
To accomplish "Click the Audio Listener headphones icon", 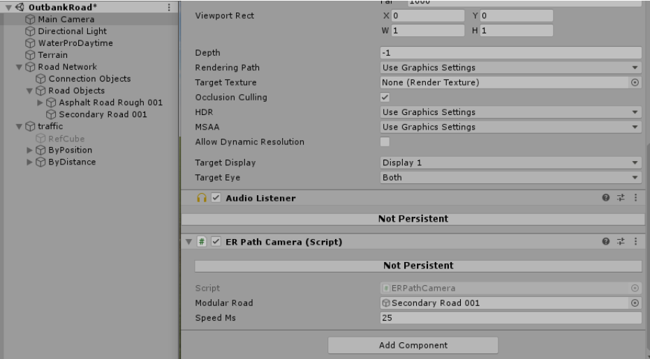I will pyautogui.click(x=195, y=199).
